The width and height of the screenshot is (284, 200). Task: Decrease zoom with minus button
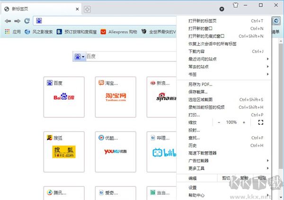coord(219,122)
